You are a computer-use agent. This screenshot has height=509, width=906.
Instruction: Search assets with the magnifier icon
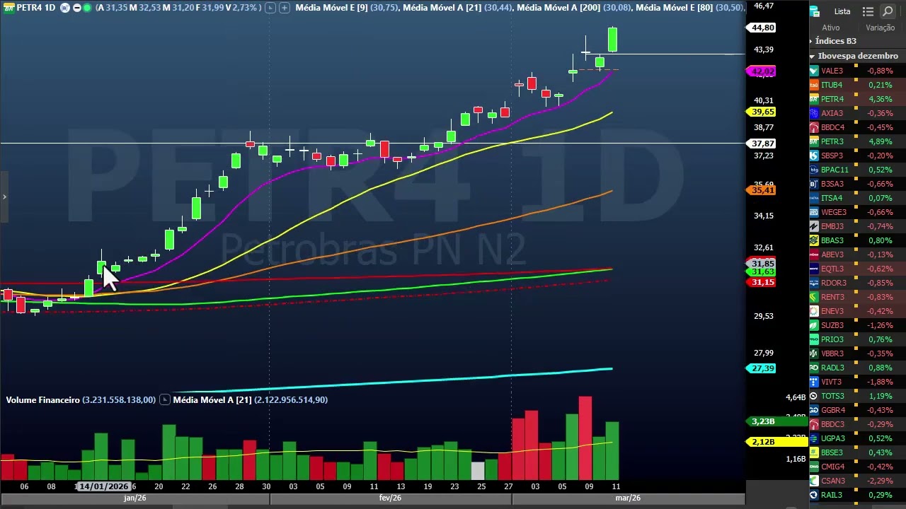click(888, 11)
